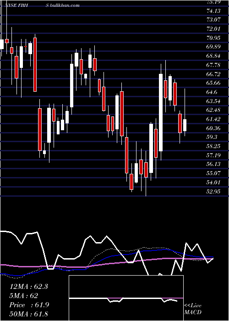
Task: Click the <<Live MACD label
Action: (193, 309)
